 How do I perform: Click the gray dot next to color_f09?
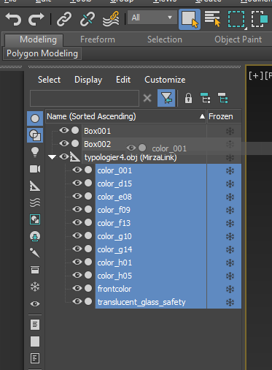click(88, 209)
